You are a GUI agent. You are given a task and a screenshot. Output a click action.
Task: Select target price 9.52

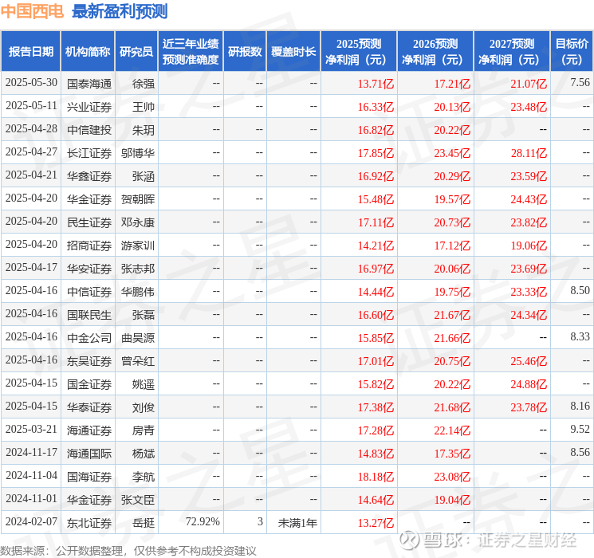(x=580, y=429)
